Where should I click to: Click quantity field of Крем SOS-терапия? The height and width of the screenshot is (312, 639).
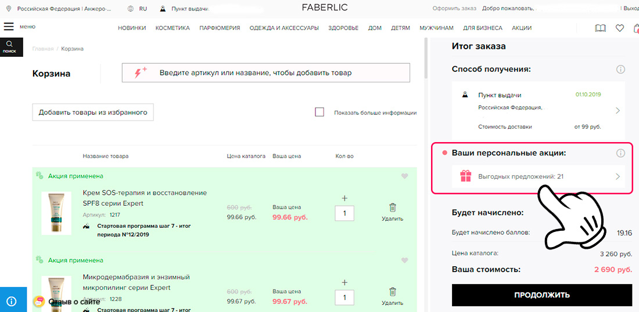click(344, 213)
